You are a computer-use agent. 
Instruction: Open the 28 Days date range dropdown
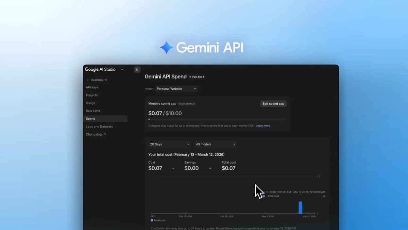pos(169,144)
